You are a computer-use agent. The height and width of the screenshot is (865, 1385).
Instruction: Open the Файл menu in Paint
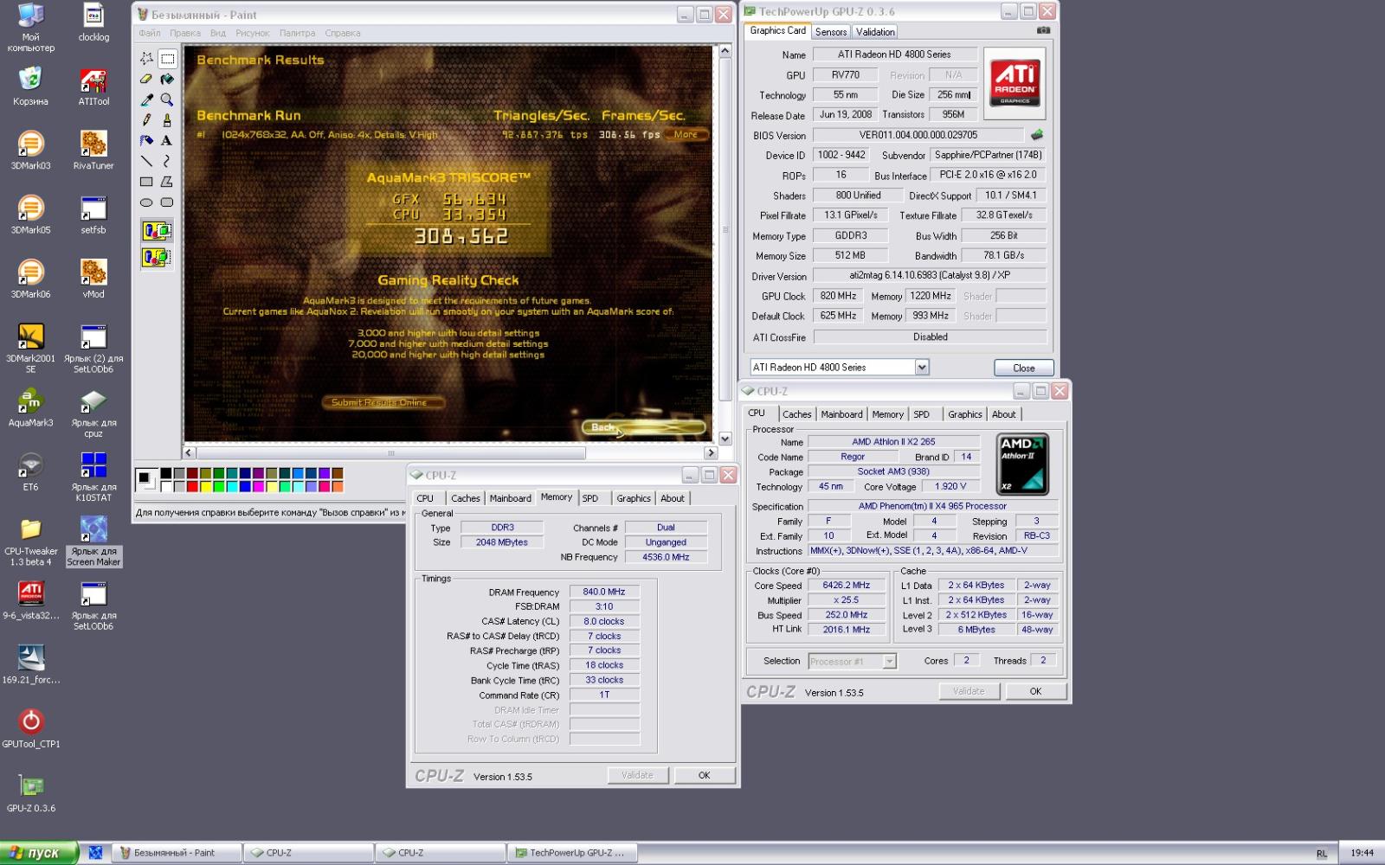150,33
